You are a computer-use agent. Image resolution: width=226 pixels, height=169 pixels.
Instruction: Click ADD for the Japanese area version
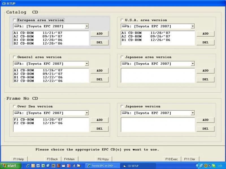tap(205, 71)
